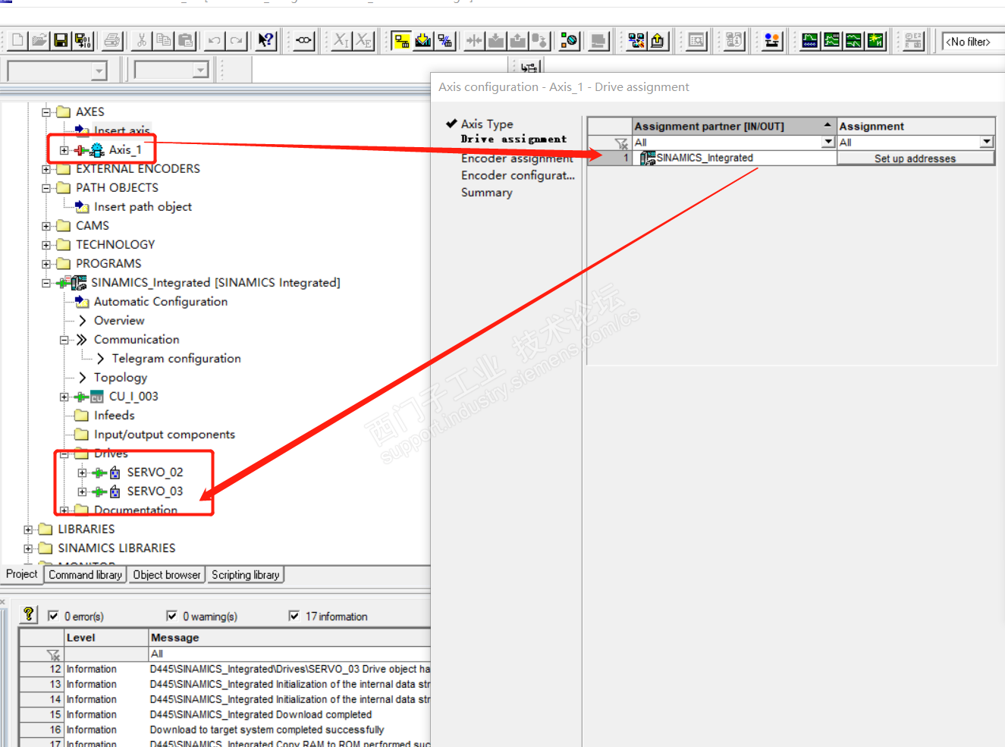Open the third green waveform chart icon
This screenshot has width=1005, height=747.
pos(854,40)
